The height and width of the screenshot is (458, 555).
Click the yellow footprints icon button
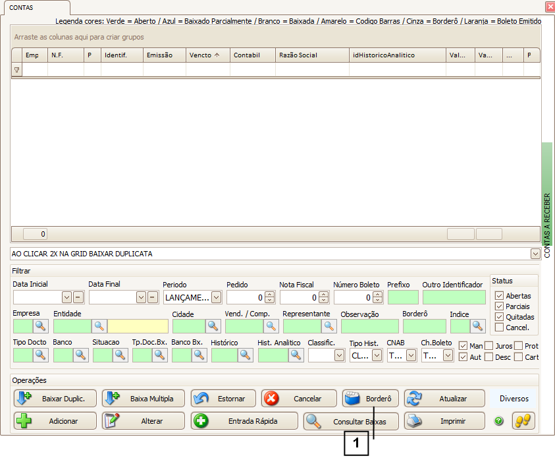click(523, 421)
